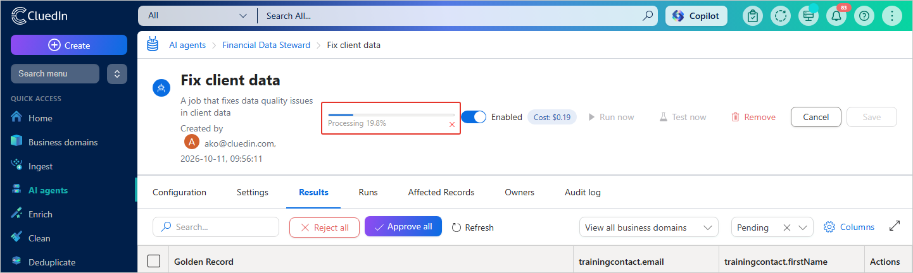Image resolution: width=913 pixels, height=273 pixels.
Task: Switch to the Runs tab
Action: (368, 192)
